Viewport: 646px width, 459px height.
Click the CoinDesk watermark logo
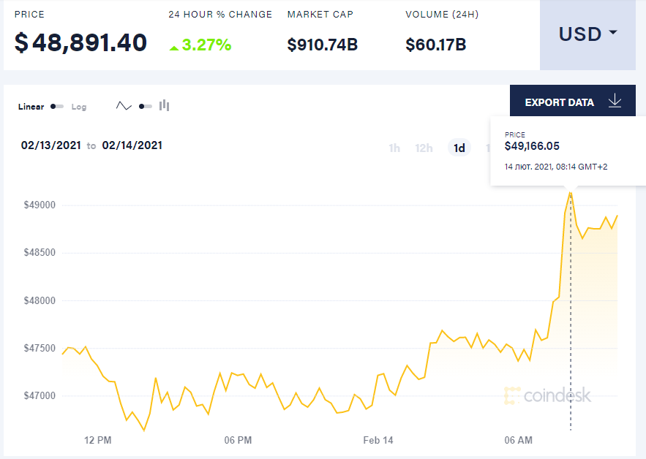pos(547,395)
